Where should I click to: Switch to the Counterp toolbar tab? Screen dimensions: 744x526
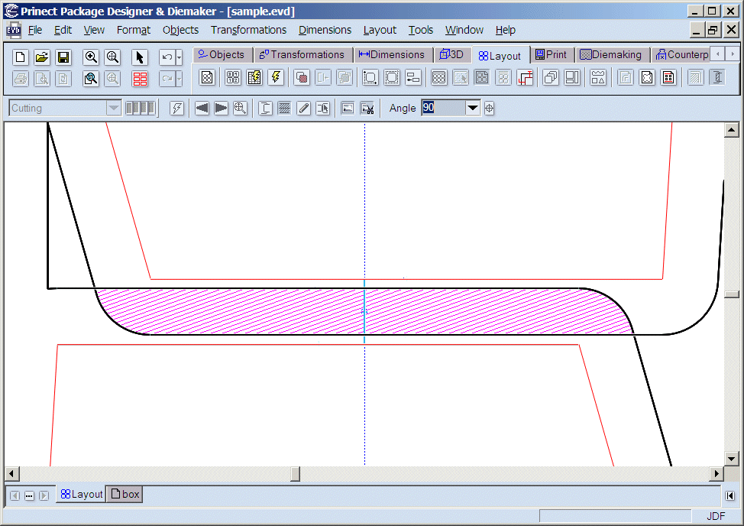(x=681, y=54)
